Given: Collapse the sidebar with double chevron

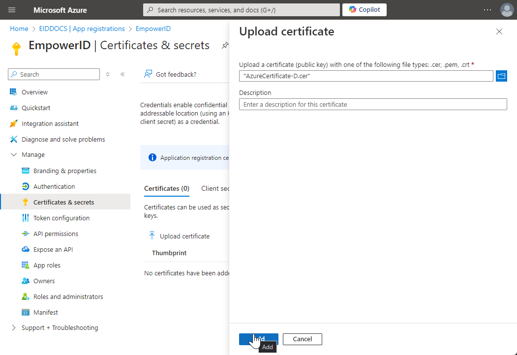Looking at the screenshot, I should click(x=122, y=74).
